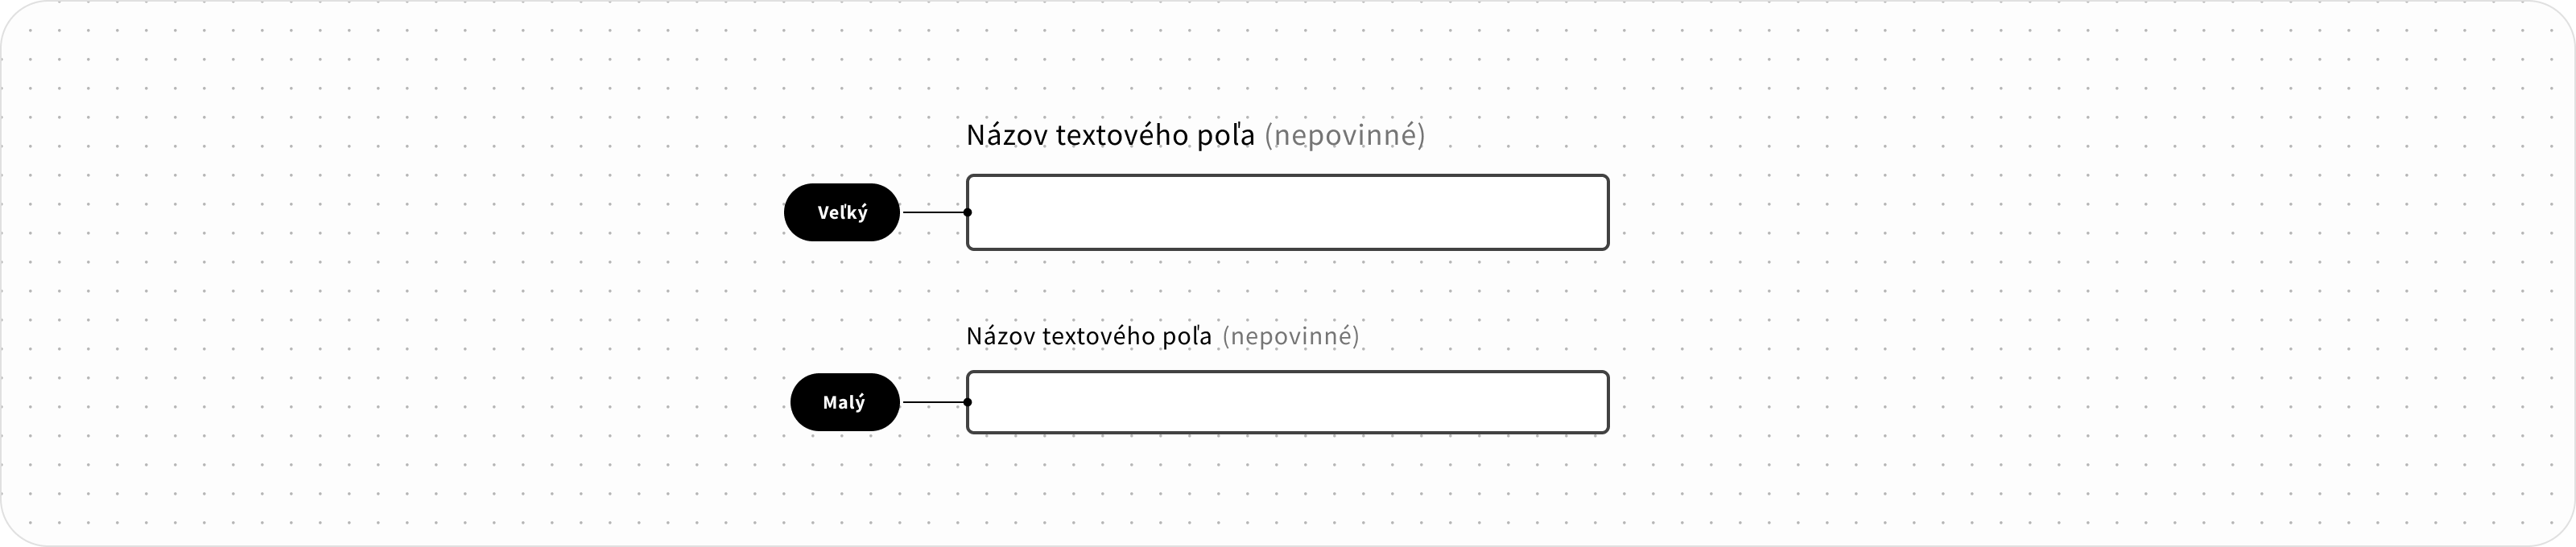Screen dimensions: 2576x547
Task: Click the (nepovinné) text beside the large field label
Action: pos(1345,136)
